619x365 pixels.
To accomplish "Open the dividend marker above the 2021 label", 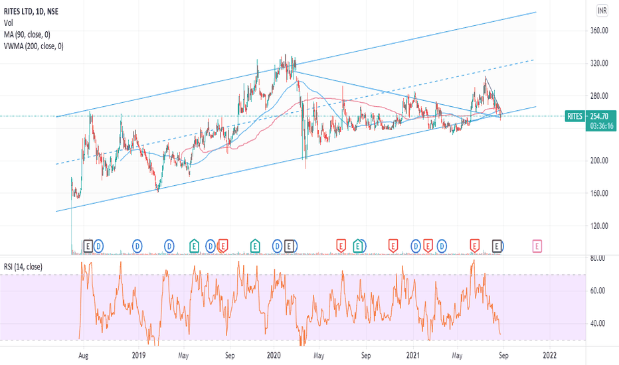I will [x=415, y=247].
